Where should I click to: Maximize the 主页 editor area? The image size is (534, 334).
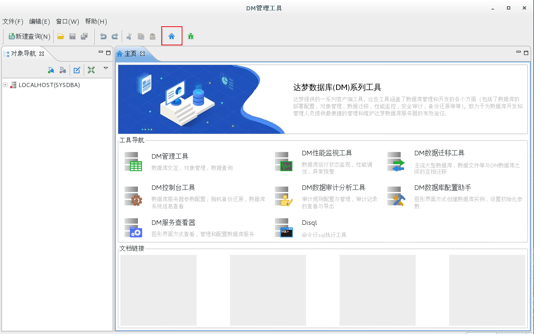pyautogui.click(x=526, y=52)
